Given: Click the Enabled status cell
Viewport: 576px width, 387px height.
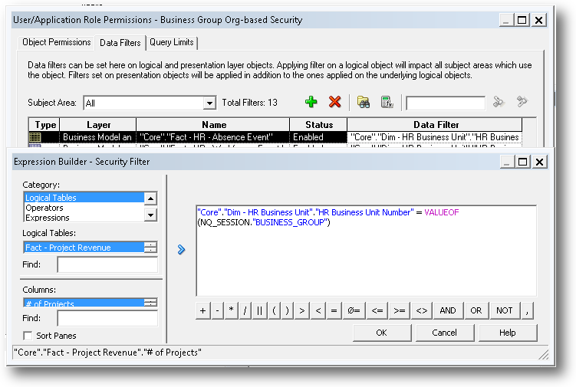Looking at the screenshot, I should 318,137.
